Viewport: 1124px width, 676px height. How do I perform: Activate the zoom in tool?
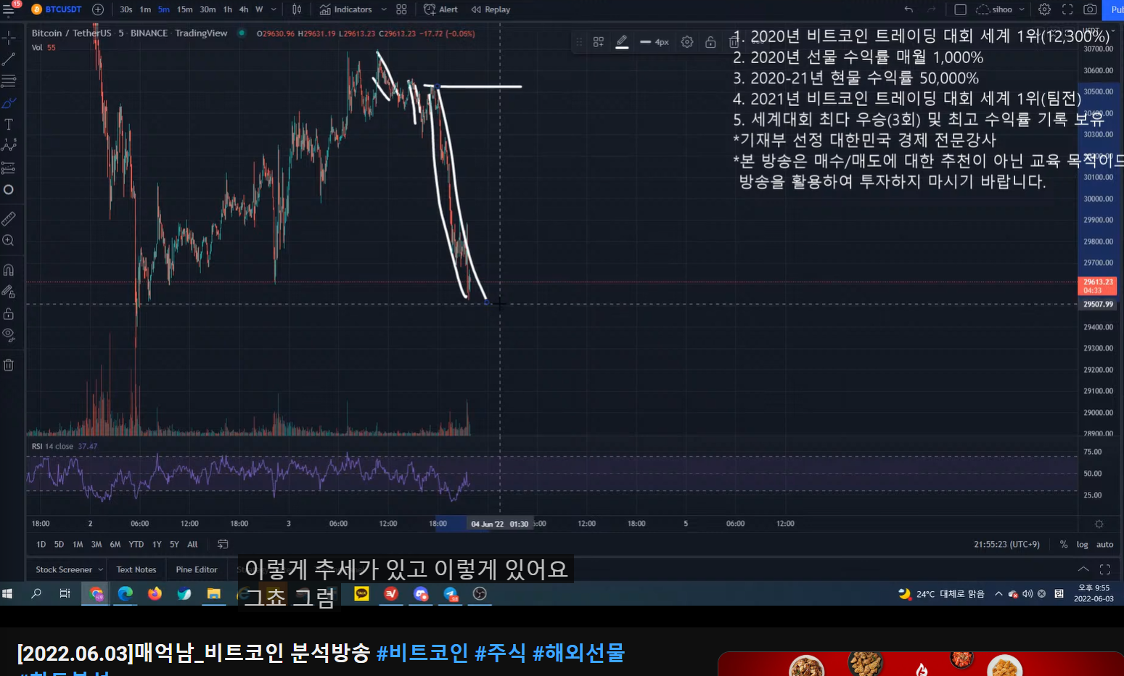click(x=9, y=240)
